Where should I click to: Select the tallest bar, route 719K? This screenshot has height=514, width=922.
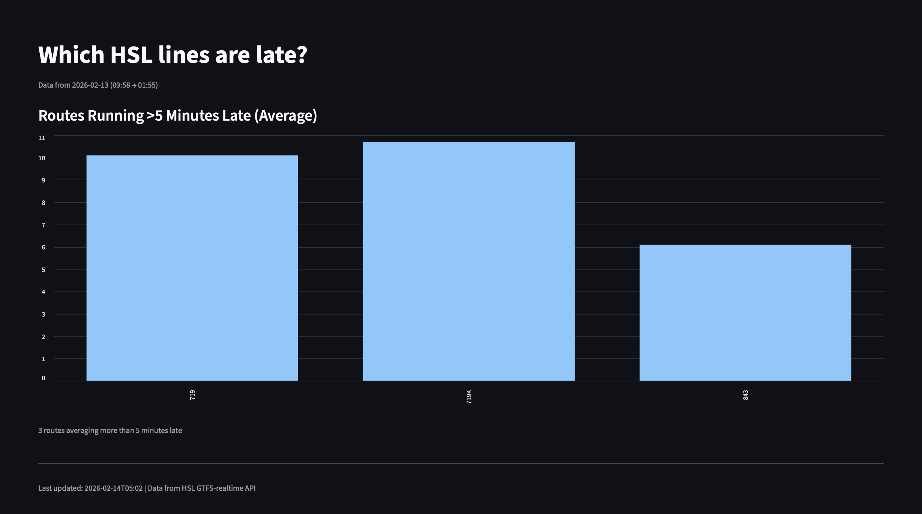click(469, 261)
